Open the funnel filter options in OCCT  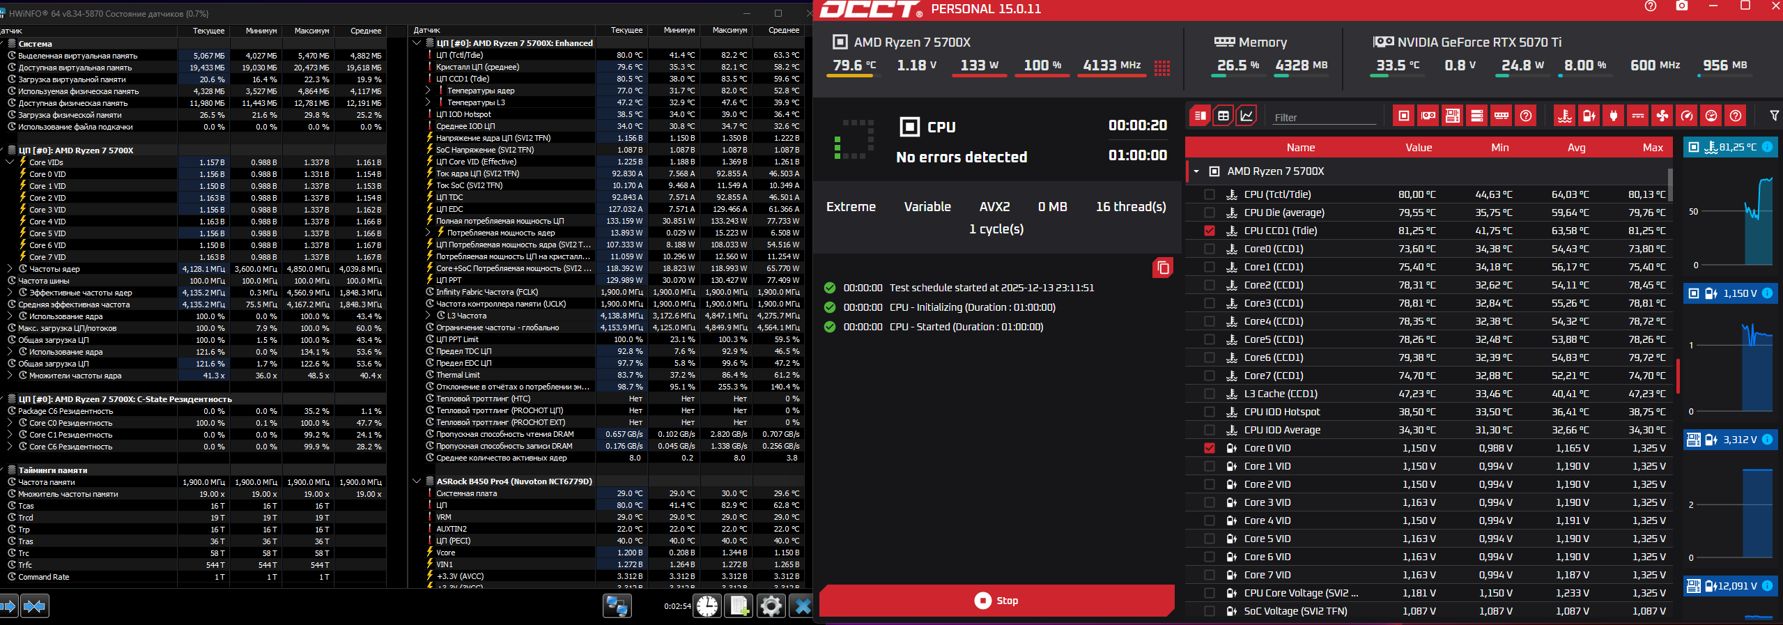[x=1774, y=116]
